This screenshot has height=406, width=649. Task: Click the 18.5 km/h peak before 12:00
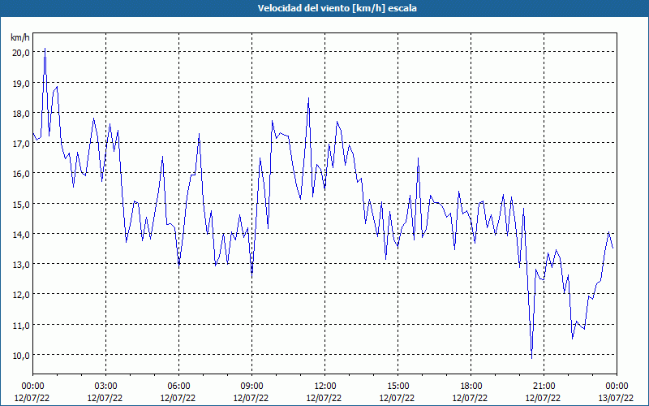pyautogui.click(x=308, y=98)
